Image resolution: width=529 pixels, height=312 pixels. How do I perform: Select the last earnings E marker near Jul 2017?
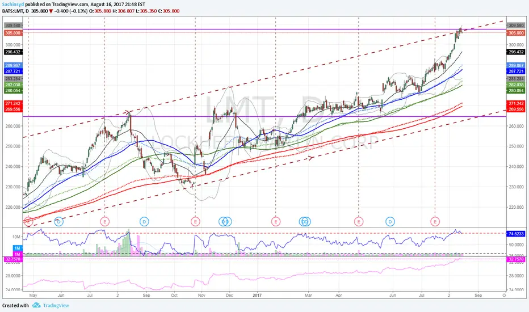pyautogui.click(x=435, y=222)
